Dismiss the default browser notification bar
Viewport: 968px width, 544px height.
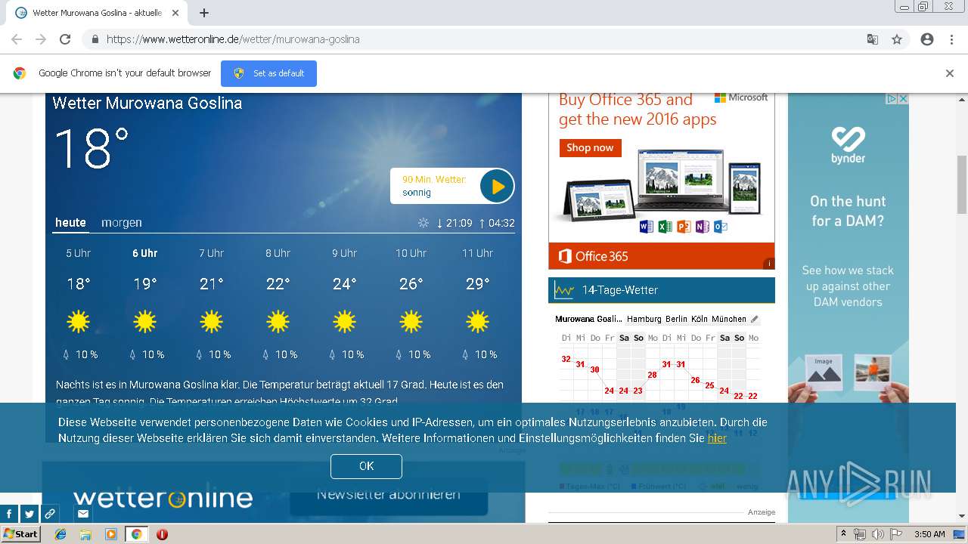pyautogui.click(x=950, y=73)
